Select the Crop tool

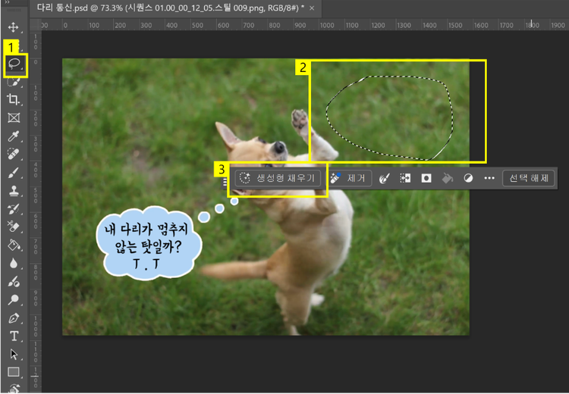click(14, 100)
